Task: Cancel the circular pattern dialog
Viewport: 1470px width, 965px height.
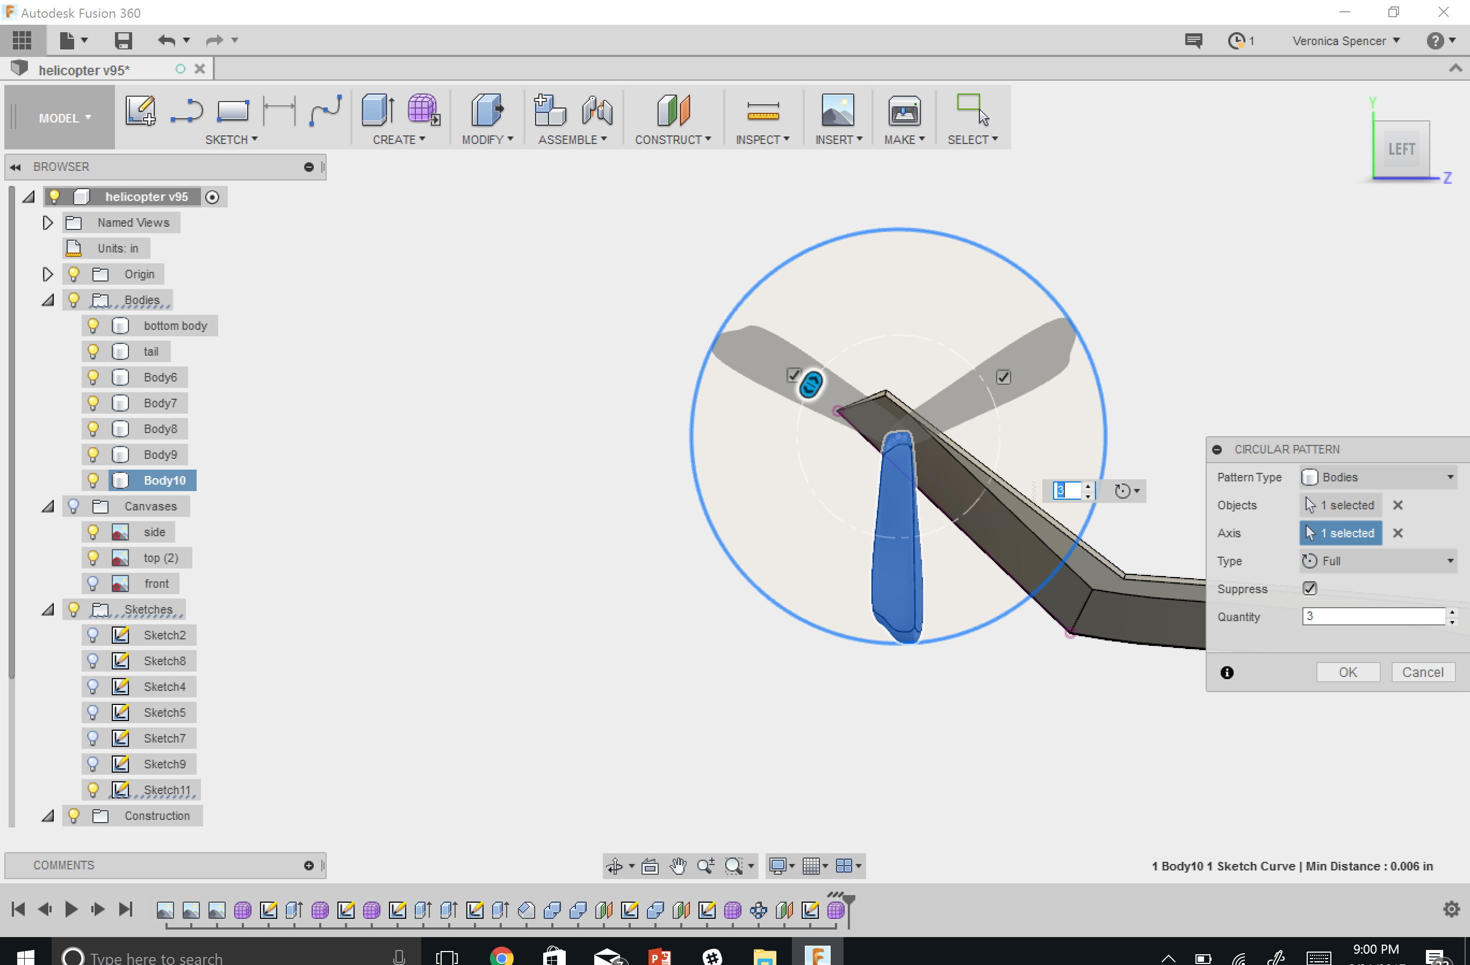Action: pyautogui.click(x=1422, y=672)
